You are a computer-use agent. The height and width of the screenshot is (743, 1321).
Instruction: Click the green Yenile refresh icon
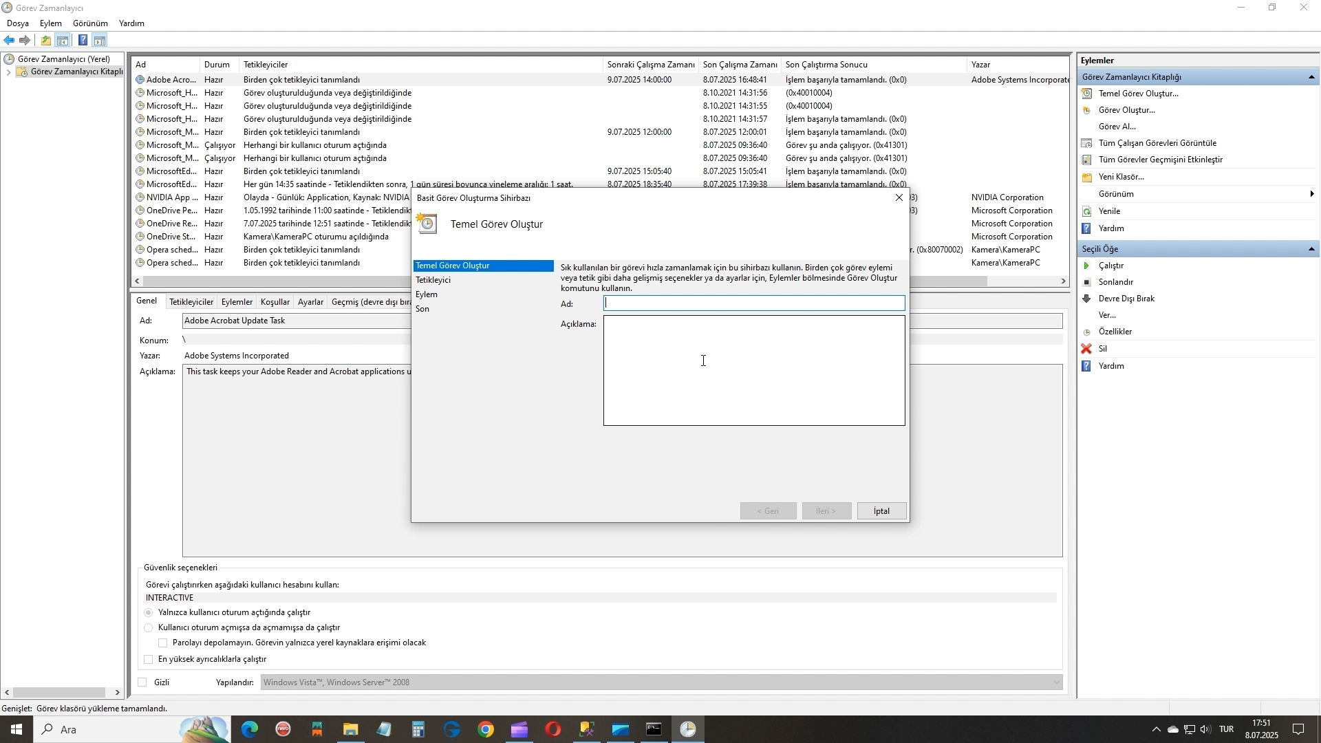pos(1087,211)
